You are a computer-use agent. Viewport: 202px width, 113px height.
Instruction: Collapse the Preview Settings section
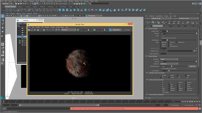point(146,29)
